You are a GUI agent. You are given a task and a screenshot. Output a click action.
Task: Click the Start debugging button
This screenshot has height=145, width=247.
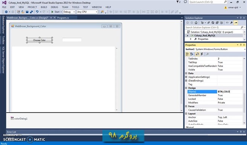tap(55, 12)
